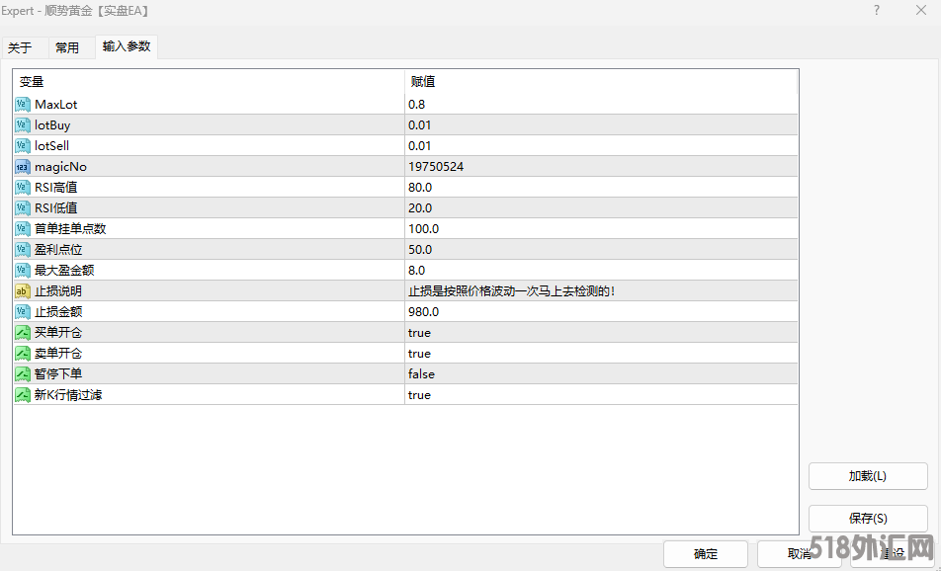Toggle the 卖单开仓 true value
The width and height of the screenshot is (941, 571).
pyautogui.click(x=419, y=354)
